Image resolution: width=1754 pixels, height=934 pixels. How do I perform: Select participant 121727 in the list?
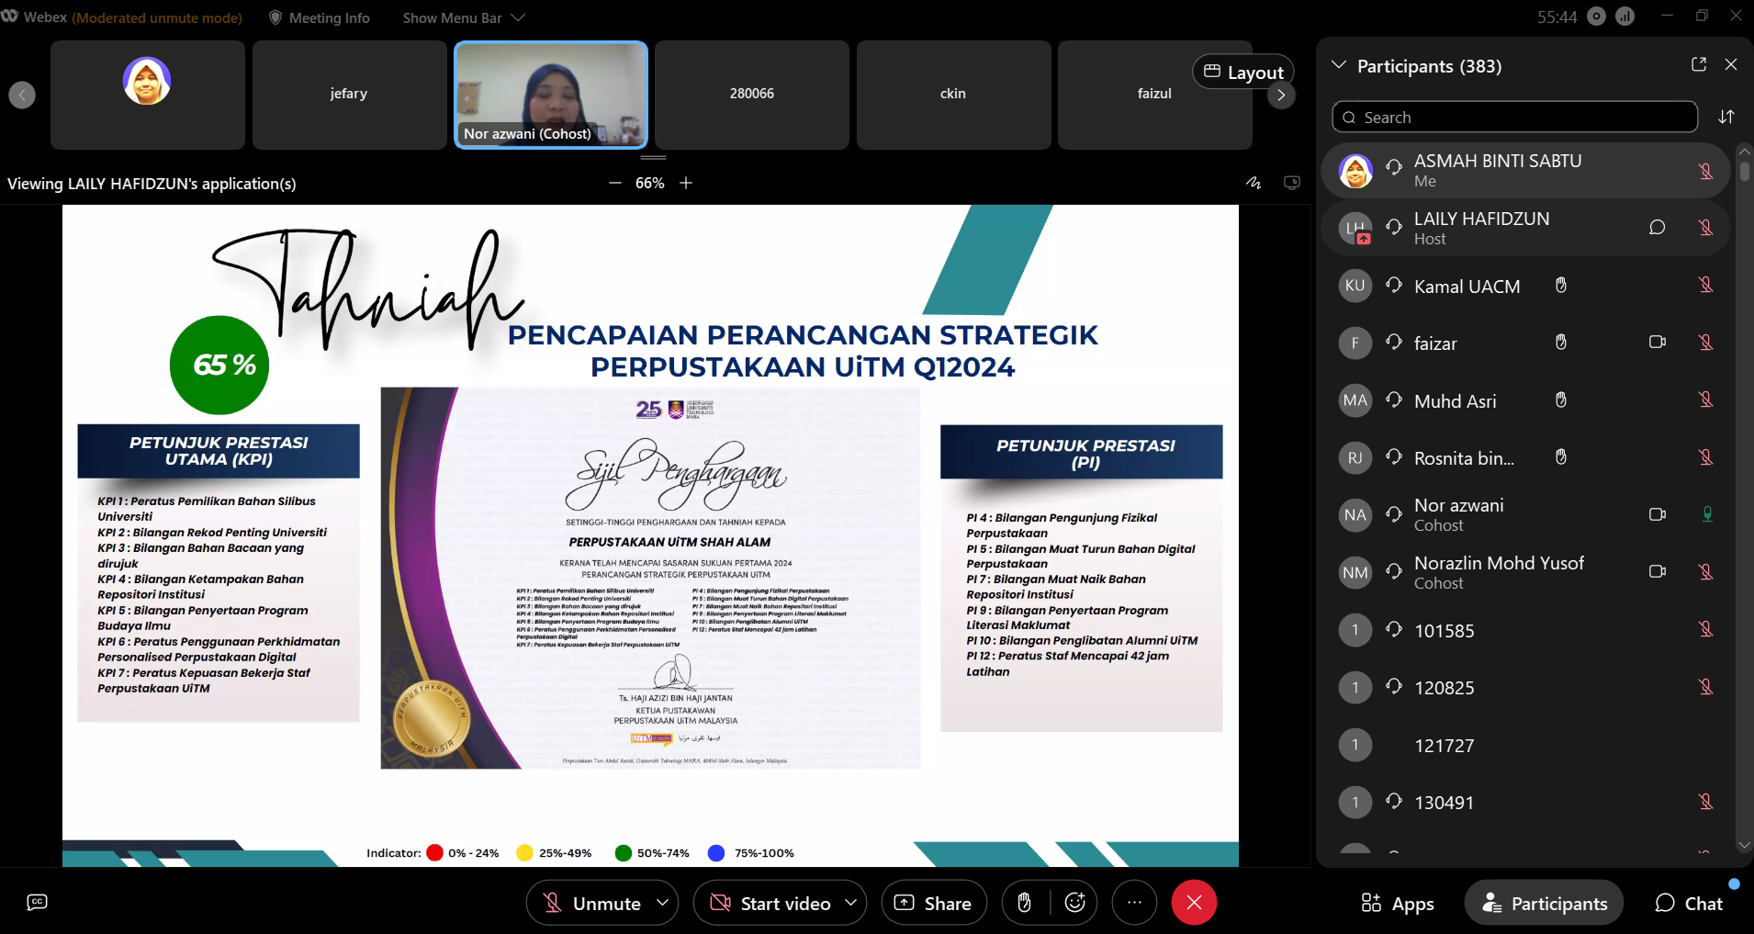coord(1525,745)
